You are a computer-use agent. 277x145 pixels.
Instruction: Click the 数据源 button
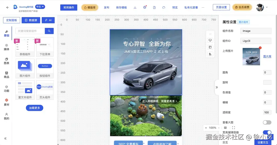point(31,20)
